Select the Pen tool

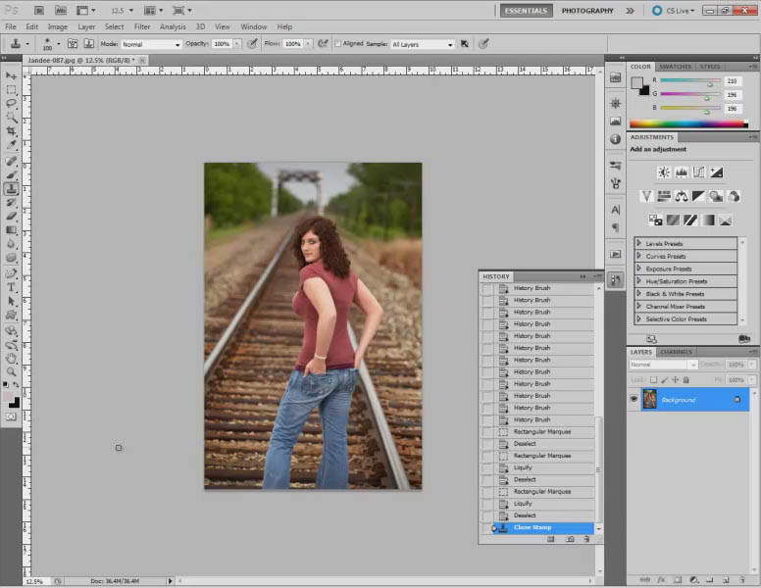[11, 273]
